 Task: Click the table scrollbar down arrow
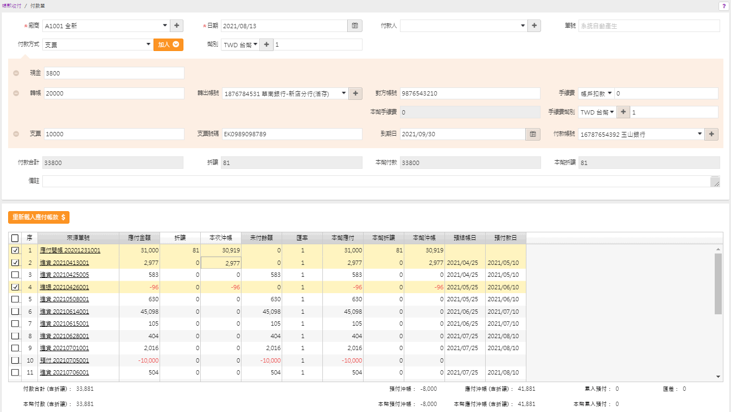(719, 376)
